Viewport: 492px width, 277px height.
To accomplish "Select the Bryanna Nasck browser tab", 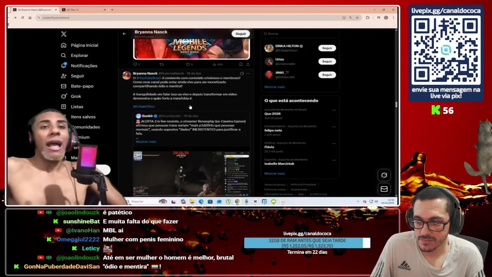I will click(35, 10).
